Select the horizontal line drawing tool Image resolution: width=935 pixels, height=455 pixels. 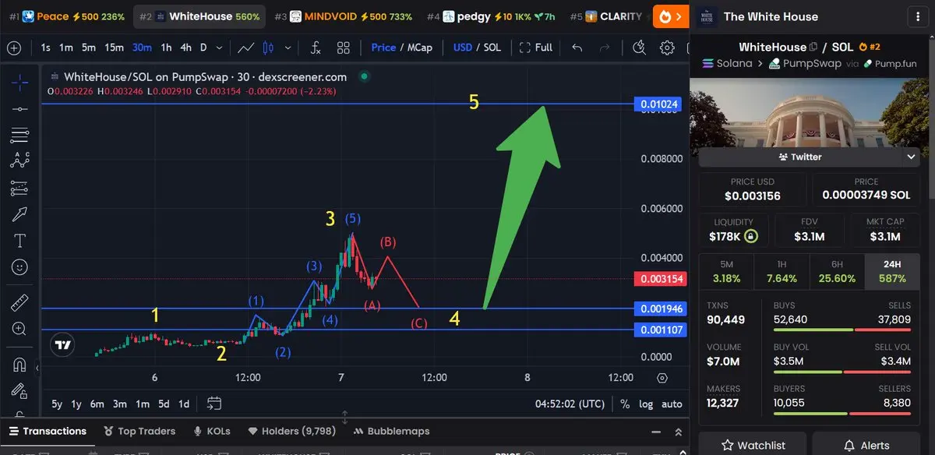click(20, 108)
